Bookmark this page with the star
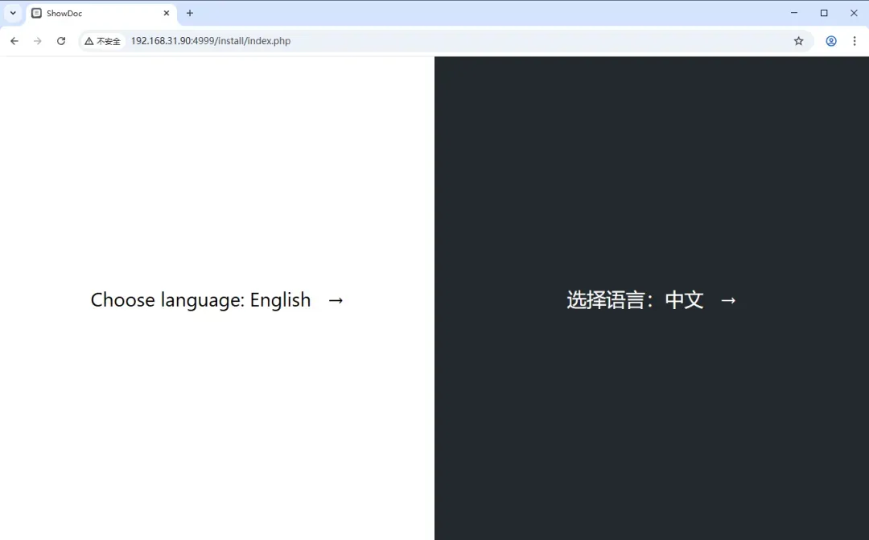The width and height of the screenshot is (869, 540). tap(798, 41)
